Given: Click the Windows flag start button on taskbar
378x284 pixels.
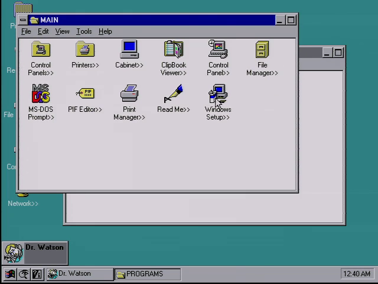Looking at the screenshot, I should click(x=9, y=274).
